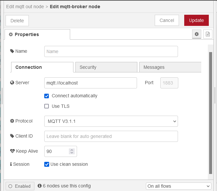Switch to the Messages tab
Viewport: 217px width, 191px height.
[x=170, y=67]
